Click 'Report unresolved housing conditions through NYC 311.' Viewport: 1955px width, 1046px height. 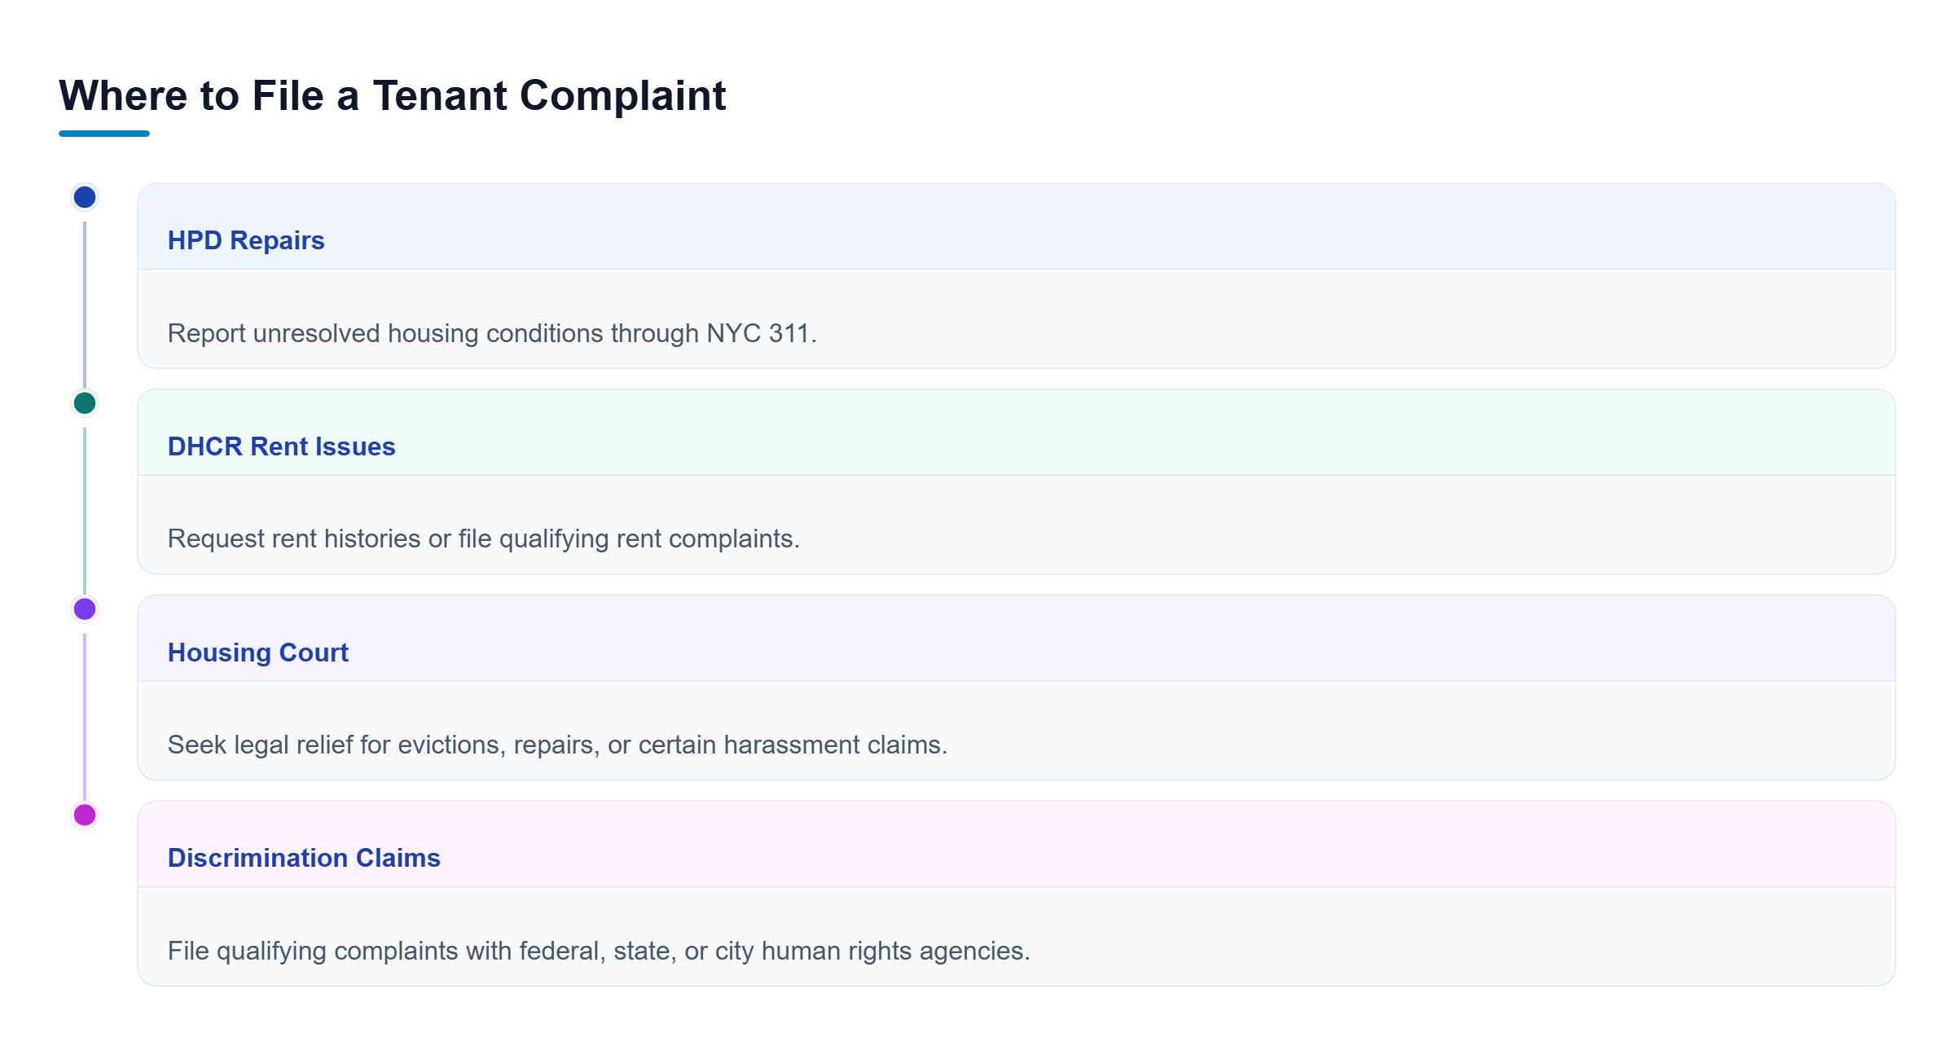pyautogui.click(x=492, y=333)
